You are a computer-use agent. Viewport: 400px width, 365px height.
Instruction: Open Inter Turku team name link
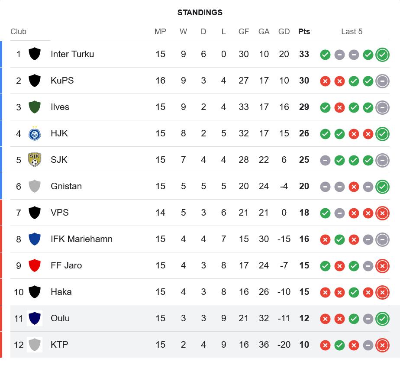(72, 54)
